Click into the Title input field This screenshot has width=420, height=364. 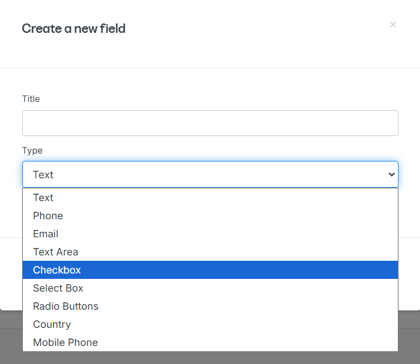[x=210, y=123]
